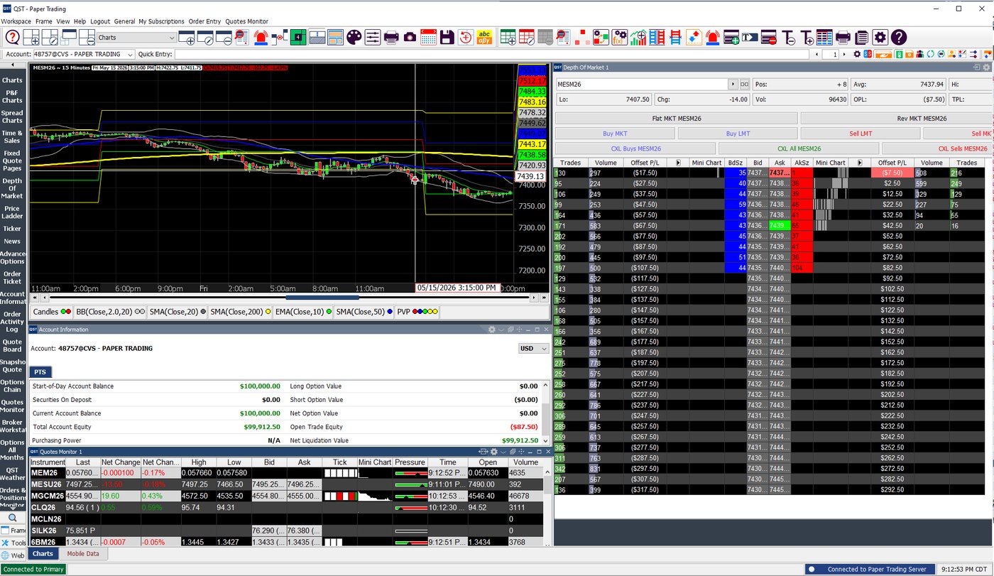Click Flat MKT MESM26 button
The height and width of the screenshot is (576, 994).
click(676, 118)
